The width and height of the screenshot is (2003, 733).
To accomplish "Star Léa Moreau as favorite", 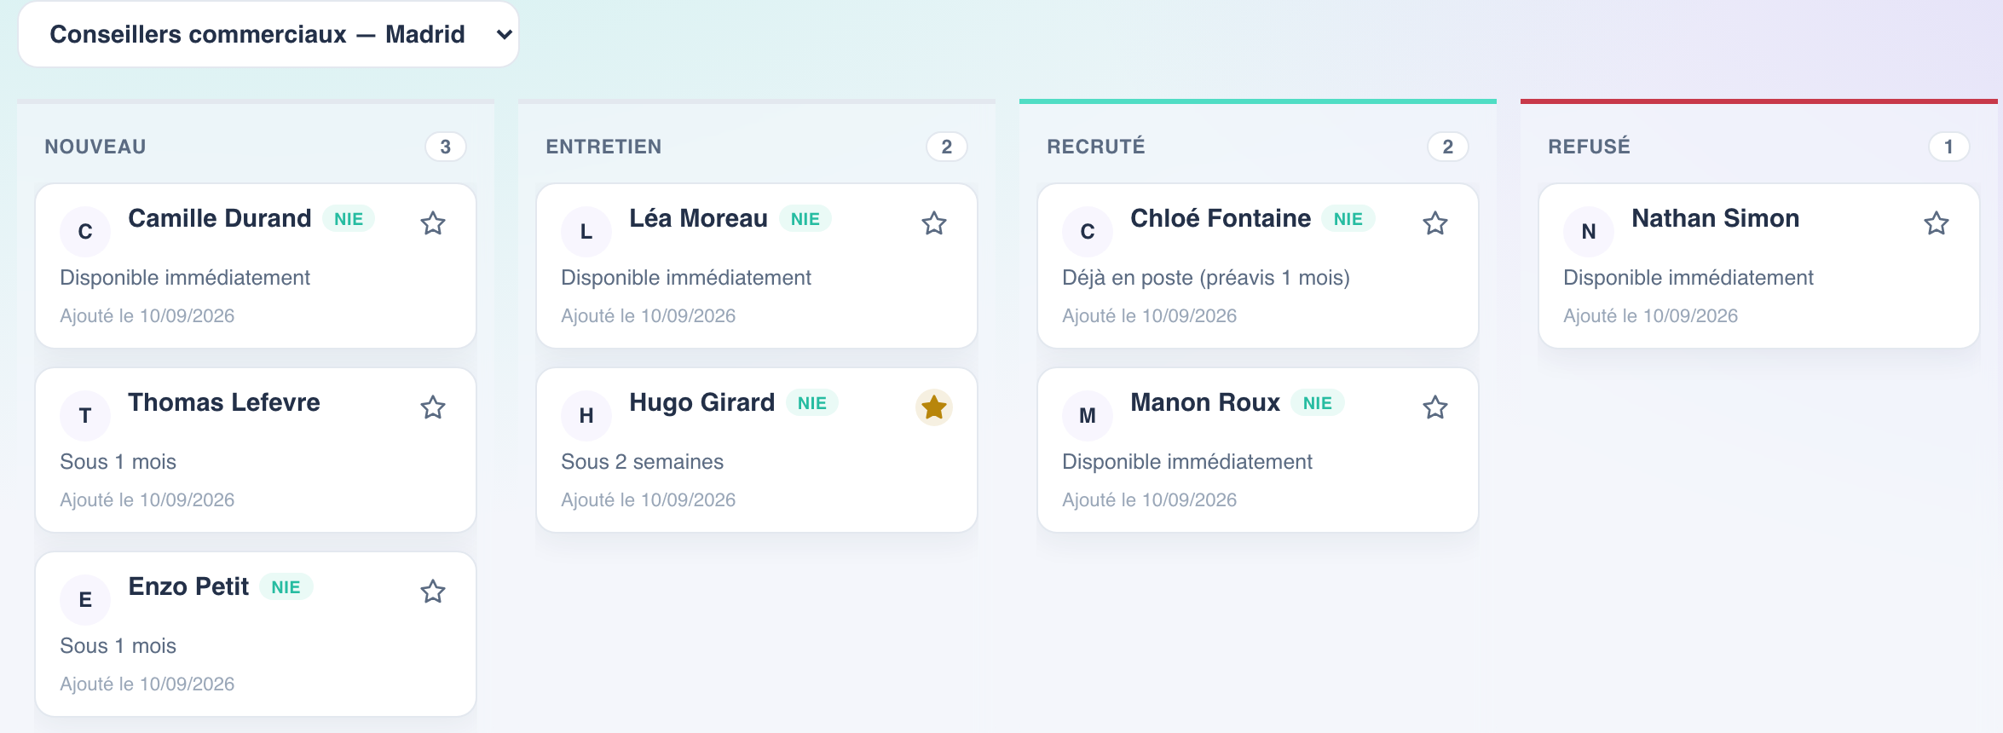I will pyautogui.click(x=934, y=223).
